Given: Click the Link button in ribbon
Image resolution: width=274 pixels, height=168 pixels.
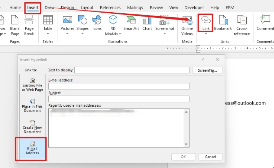Looking at the screenshot, I should 205,23.
